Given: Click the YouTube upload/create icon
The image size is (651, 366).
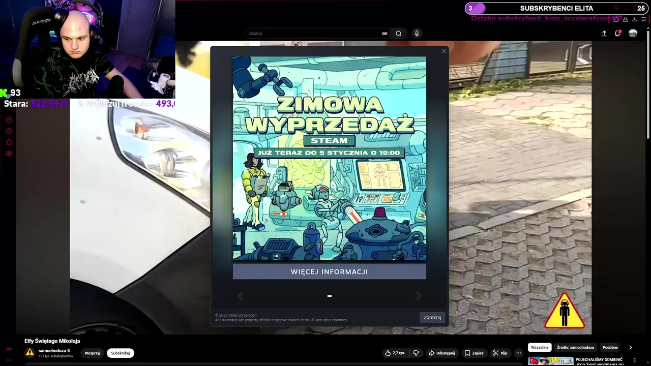Looking at the screenshot, I should coord(604,34).
